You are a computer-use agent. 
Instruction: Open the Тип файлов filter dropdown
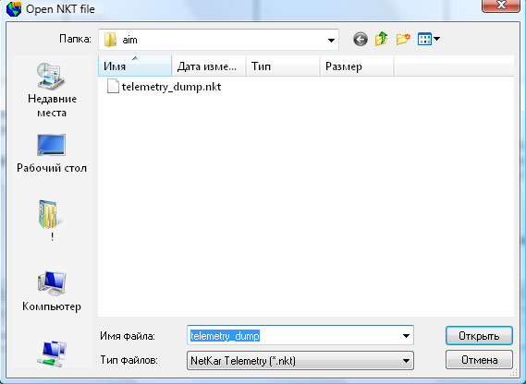point(406,361)
